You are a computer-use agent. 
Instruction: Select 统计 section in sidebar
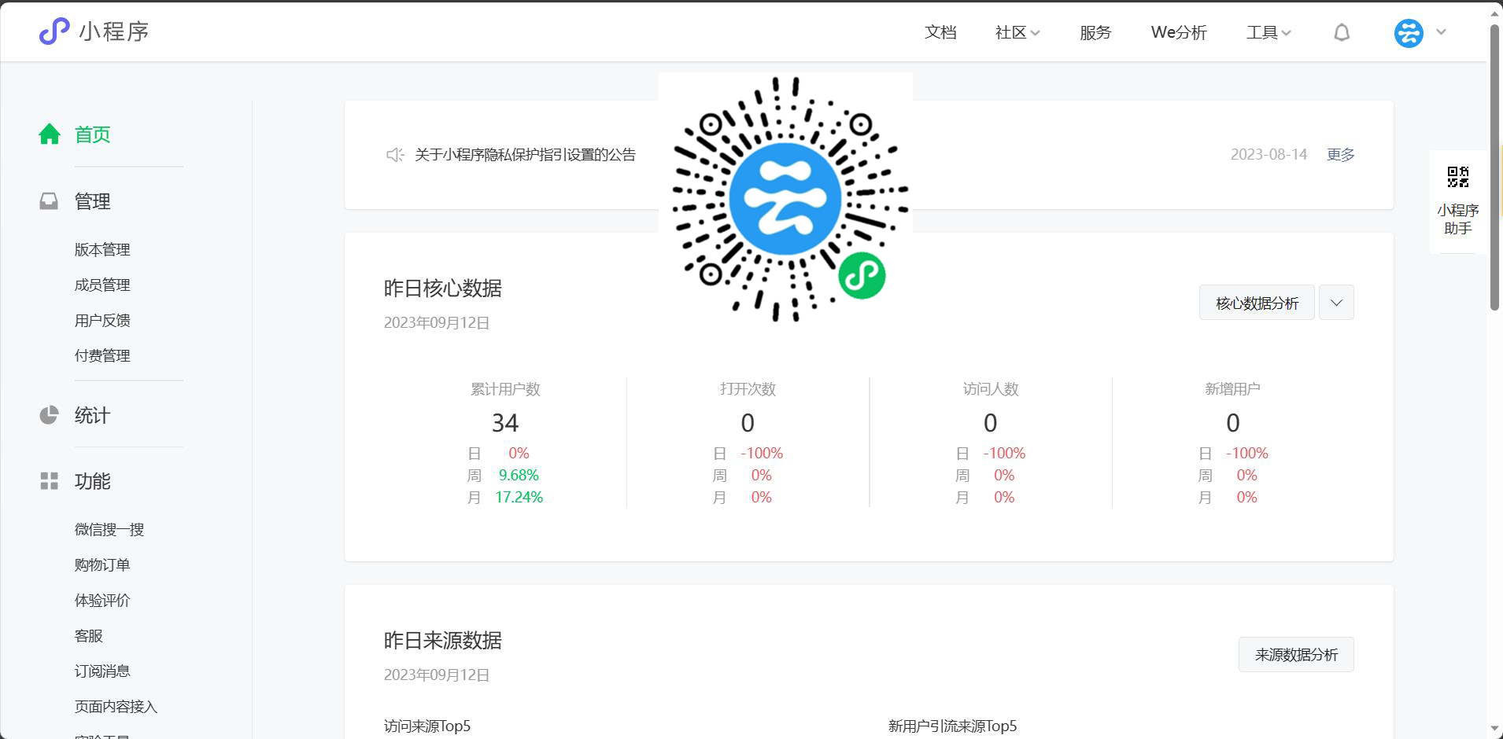coord(92,415)
